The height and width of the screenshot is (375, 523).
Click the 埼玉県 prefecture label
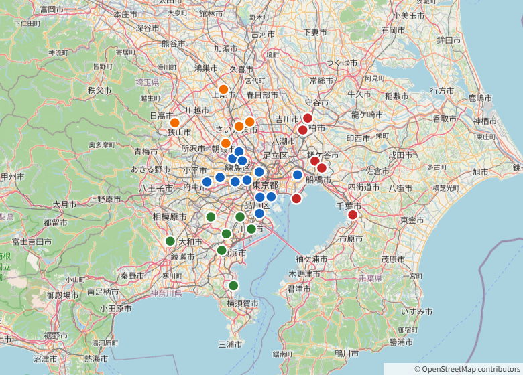coord(147,82)
